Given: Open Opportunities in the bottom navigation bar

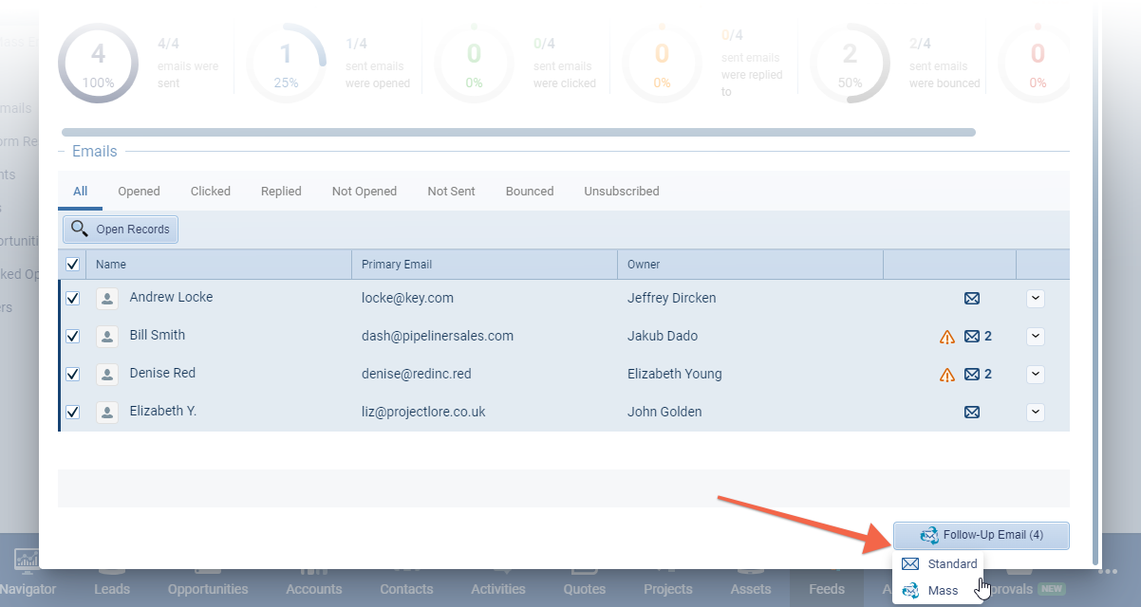Looking at the screenshot, I should pos(208,589).
